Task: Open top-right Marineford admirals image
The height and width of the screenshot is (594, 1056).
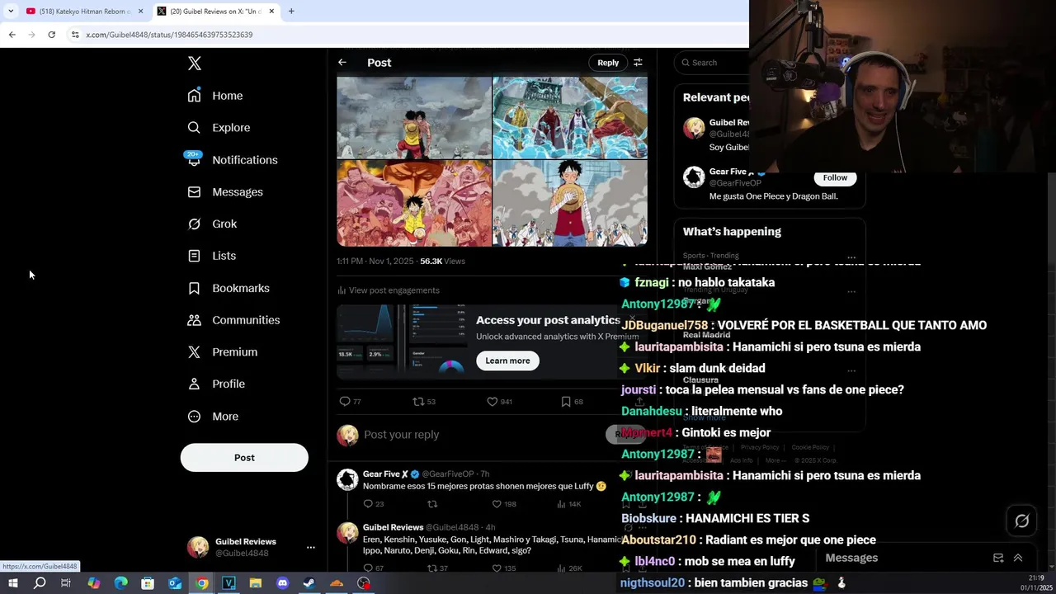Action: click(570, 117)
